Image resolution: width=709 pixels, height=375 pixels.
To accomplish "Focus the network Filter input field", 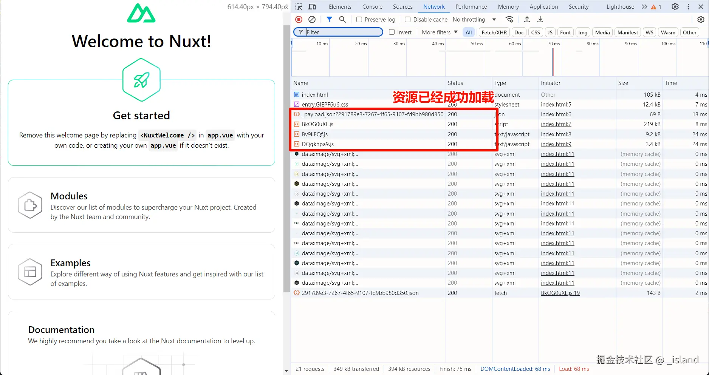I will click(338, 32).
